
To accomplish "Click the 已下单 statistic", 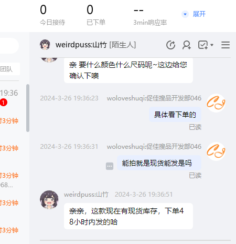I will pos(96,15).
